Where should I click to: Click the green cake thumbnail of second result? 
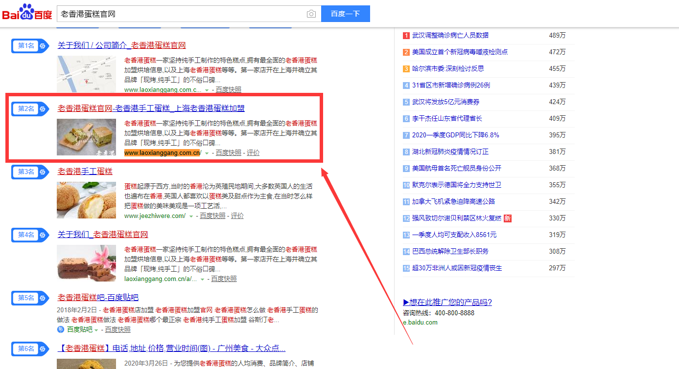coord(87,137)
